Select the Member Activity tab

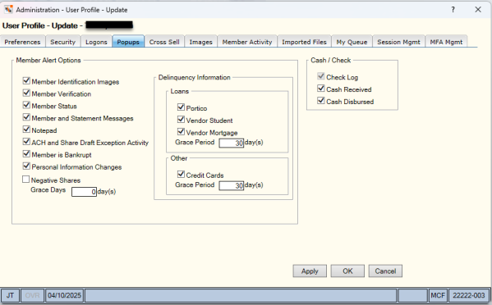tap(247, 42)
